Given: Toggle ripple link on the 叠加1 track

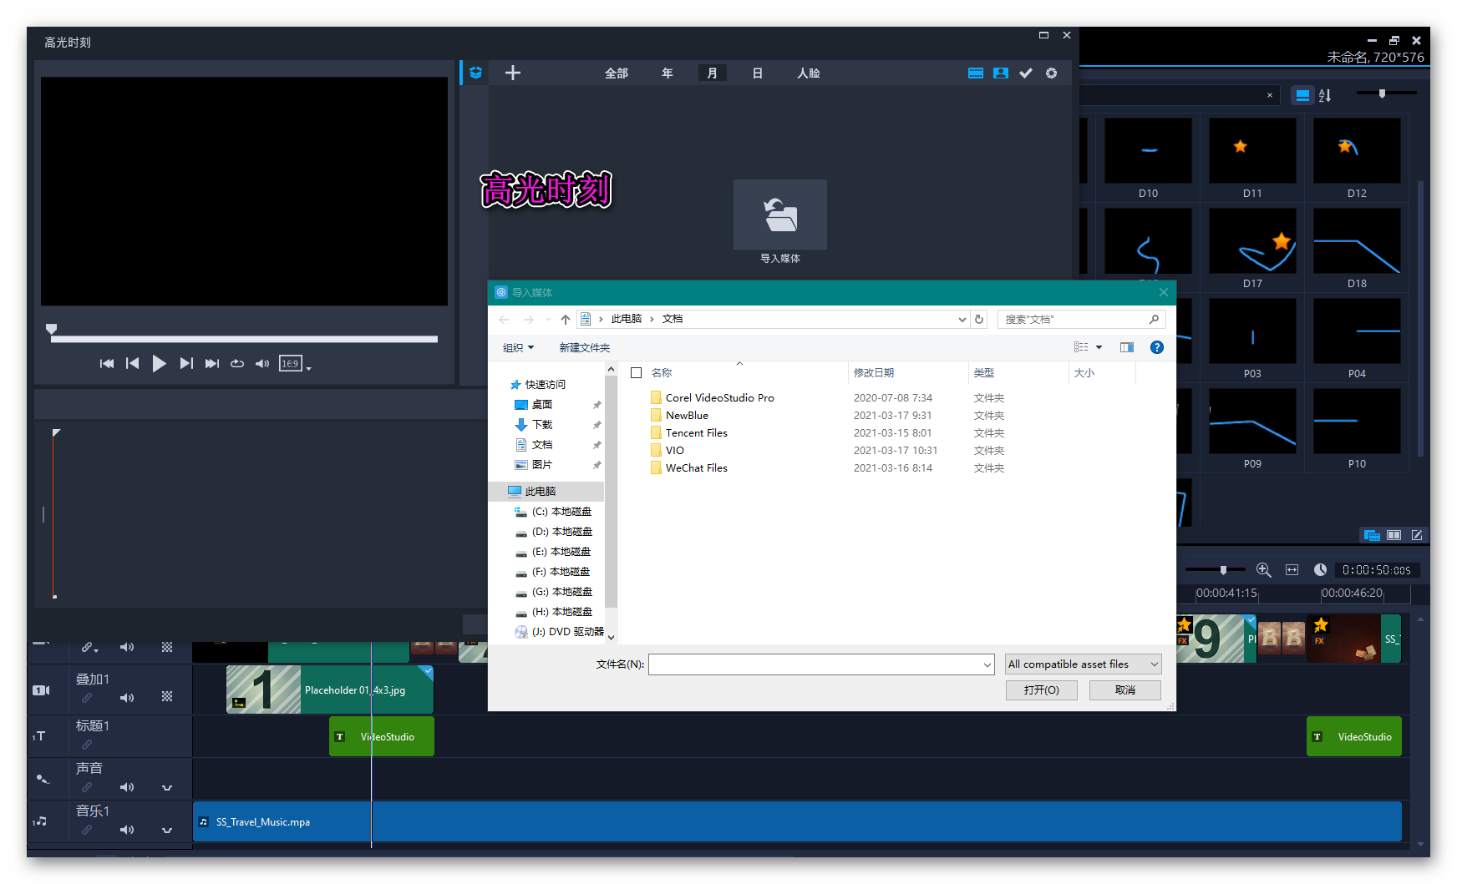Looking at the screenshot, I should point(87,698).
